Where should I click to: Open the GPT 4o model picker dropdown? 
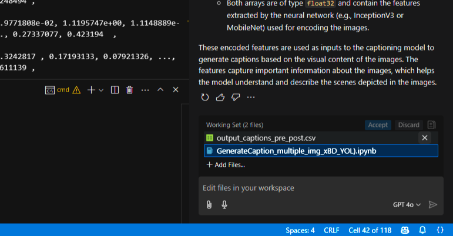[x=407, y=205]
